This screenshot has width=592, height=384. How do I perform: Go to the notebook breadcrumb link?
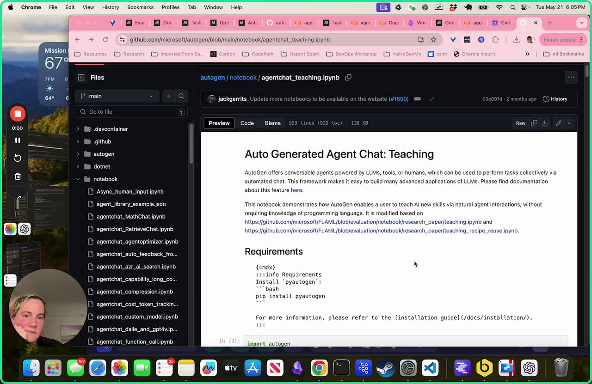243,78
